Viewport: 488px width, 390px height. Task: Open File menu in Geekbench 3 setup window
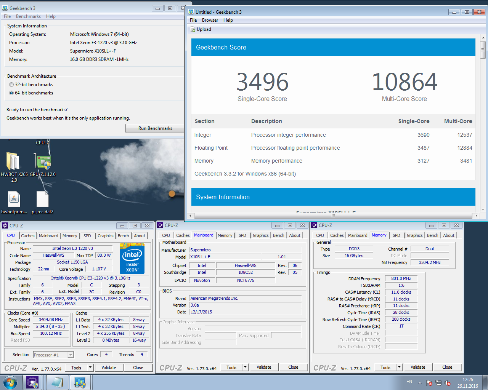(x=7, y=16)
